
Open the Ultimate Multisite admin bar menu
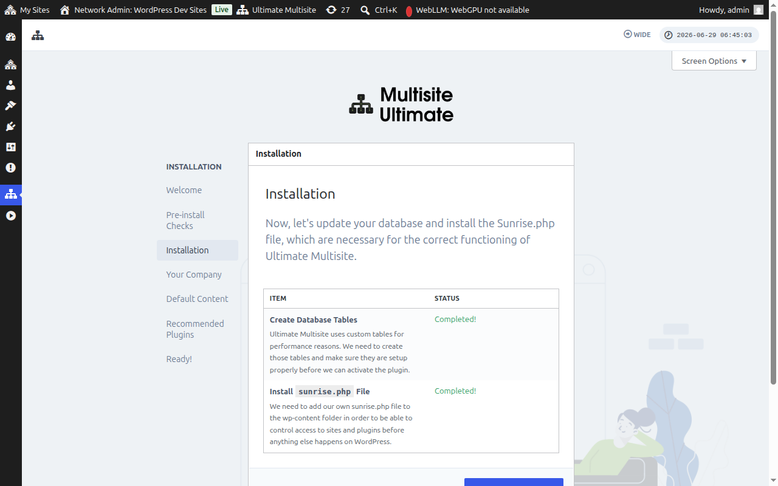coord(277,10)
